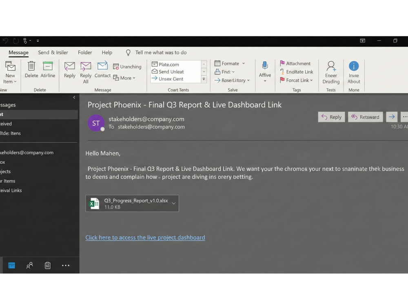The image size is (408, 306).
Task: Switch to Mail view icon
Action: coord(11,266)
